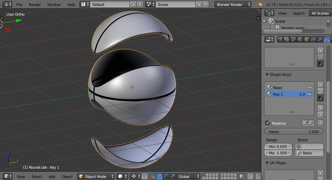The width and height of the screenshot is (332, 180).
Task: Open the 3D View Object menu
Action: point(67,177)
